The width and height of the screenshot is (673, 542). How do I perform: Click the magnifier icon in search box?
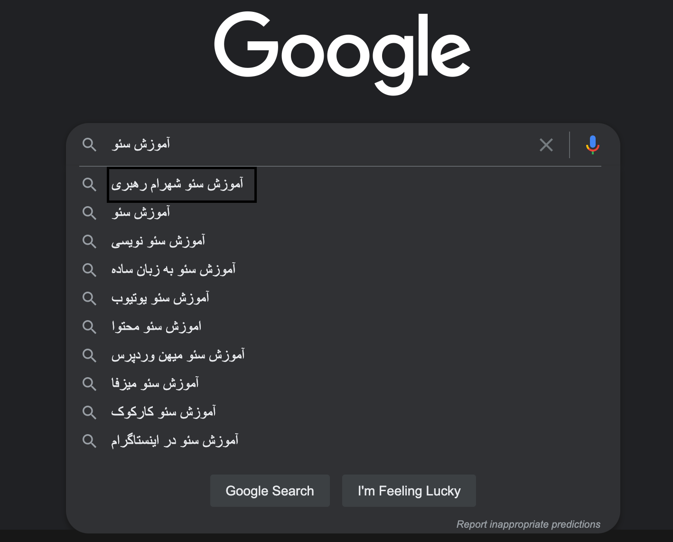coord(89,144)
